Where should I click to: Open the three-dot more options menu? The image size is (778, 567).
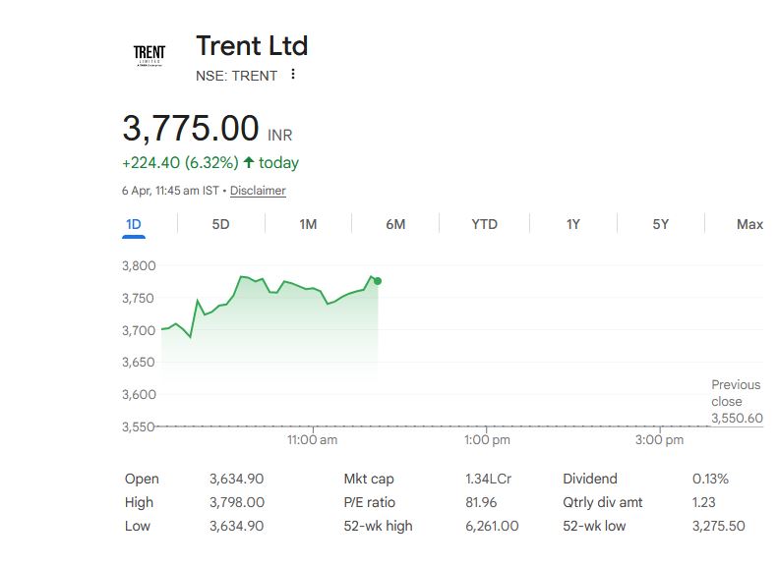[292, 75]
